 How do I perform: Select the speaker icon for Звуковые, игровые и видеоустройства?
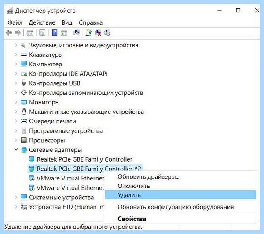(23, 45)
